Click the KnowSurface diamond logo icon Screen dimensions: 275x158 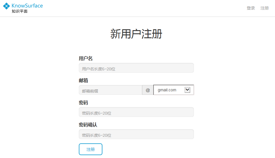(x=6, y=6)
